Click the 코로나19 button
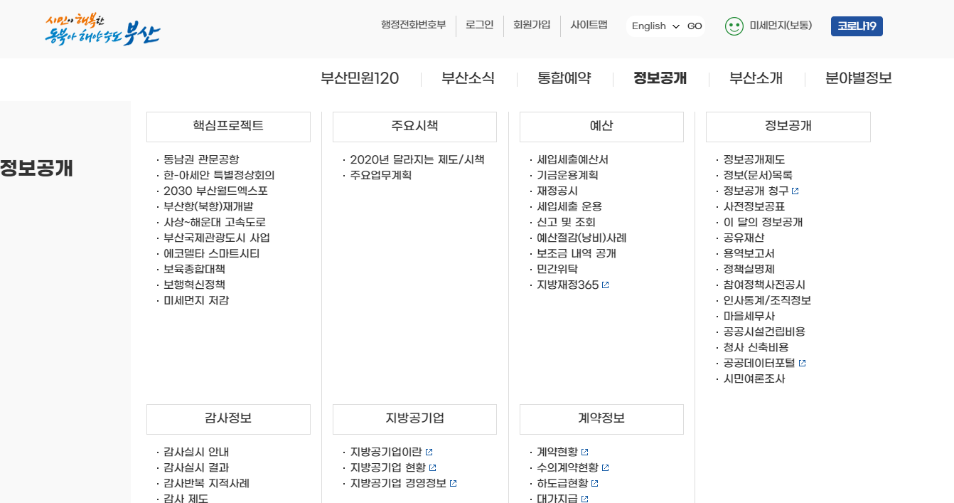Image resolution: width=954 pixels, height=503 pixels. pyautogui.click(x=857, y=26)
